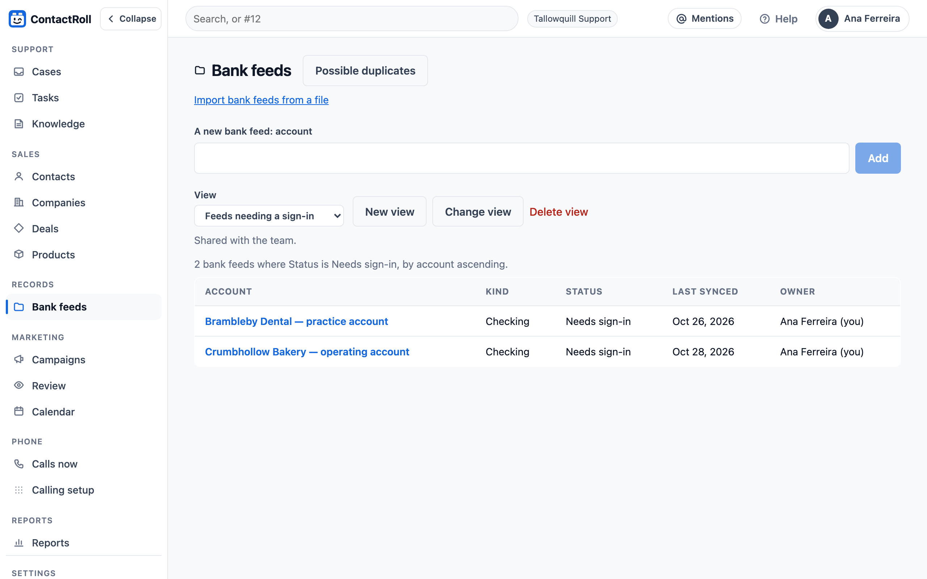Click Oct 28, 2026 last synced cell

click(703, 351)
